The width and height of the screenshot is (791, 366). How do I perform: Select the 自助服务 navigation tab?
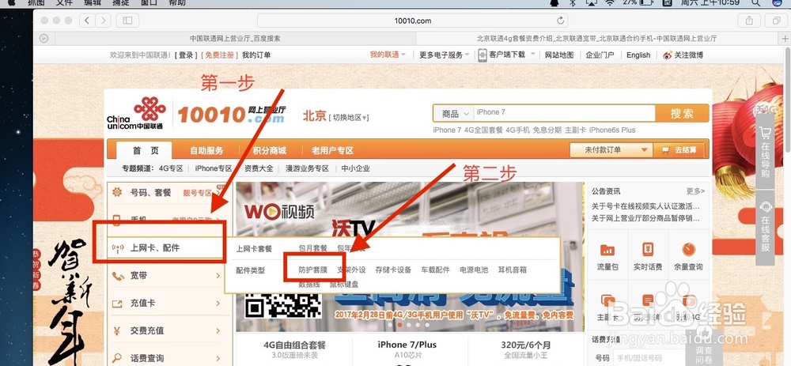[x=206, y=150]
